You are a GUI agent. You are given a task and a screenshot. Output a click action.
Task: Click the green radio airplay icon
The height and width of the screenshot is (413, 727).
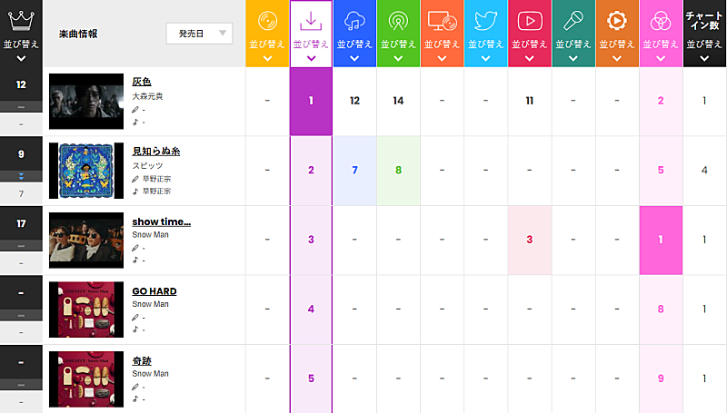[x=398, y=21]
